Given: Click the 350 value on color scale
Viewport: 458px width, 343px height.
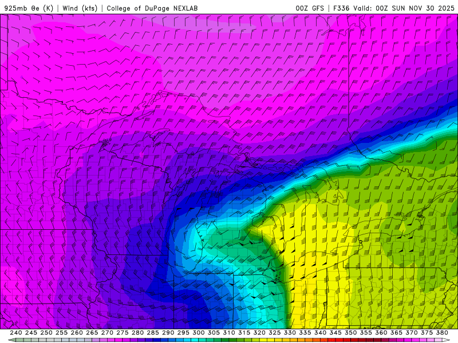Looking at the screenshot, I should (350, 333).
